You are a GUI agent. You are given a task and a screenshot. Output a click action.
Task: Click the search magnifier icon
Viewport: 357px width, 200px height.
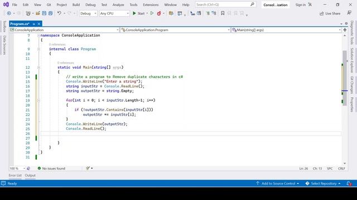point(252,4)
